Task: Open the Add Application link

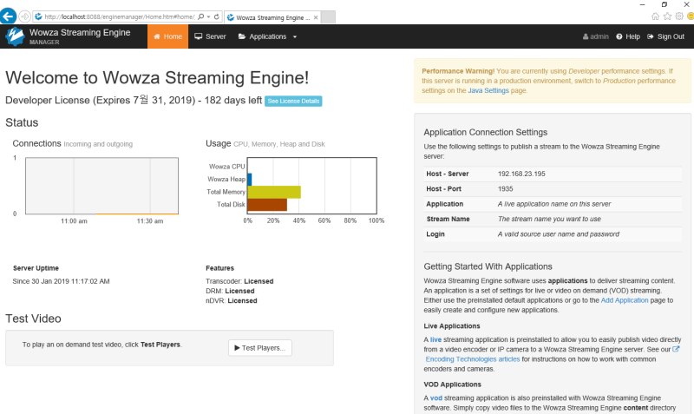Action: [625, 300]
